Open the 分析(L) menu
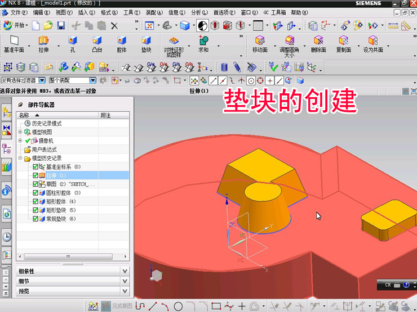The width and height of the screenshot is (417, 312). (x=199, y=12)
